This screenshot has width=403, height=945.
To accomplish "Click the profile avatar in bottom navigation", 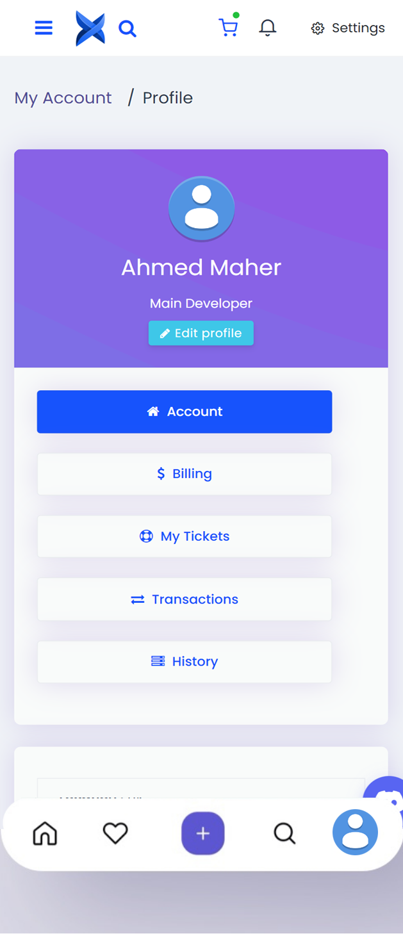I will [x=355, y=833].
